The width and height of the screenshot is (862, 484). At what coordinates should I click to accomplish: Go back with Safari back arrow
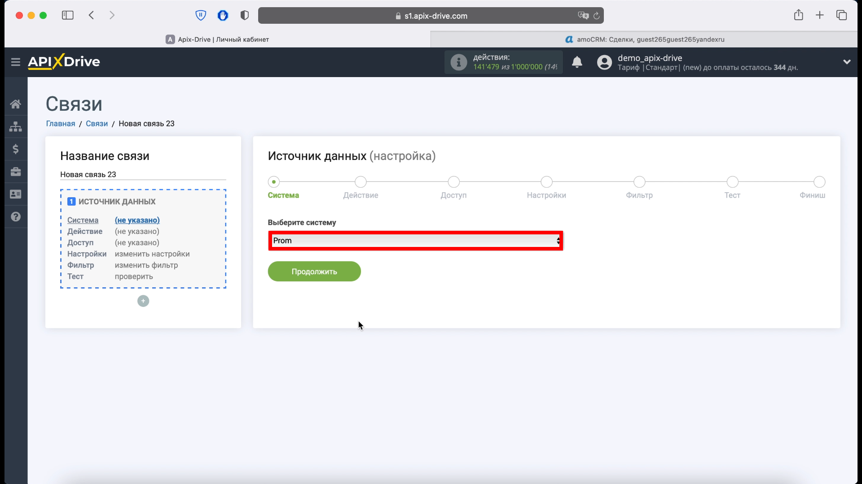tap(92, 15)
